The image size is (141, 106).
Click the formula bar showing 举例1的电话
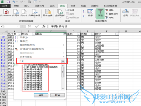[94, 26]
